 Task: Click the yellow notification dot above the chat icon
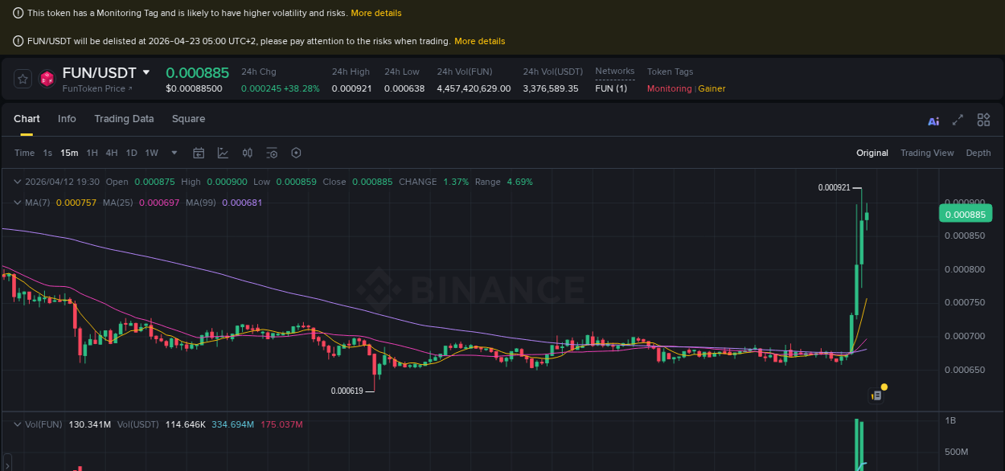click(x=883, y=387)
